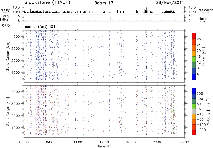Click the red top of the power colorbar
The height and width of the screenshot is (148, 213).
(x=194, y=36)
